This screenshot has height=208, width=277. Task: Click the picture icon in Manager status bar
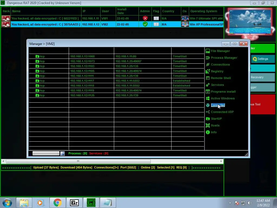tap(62, 153)
